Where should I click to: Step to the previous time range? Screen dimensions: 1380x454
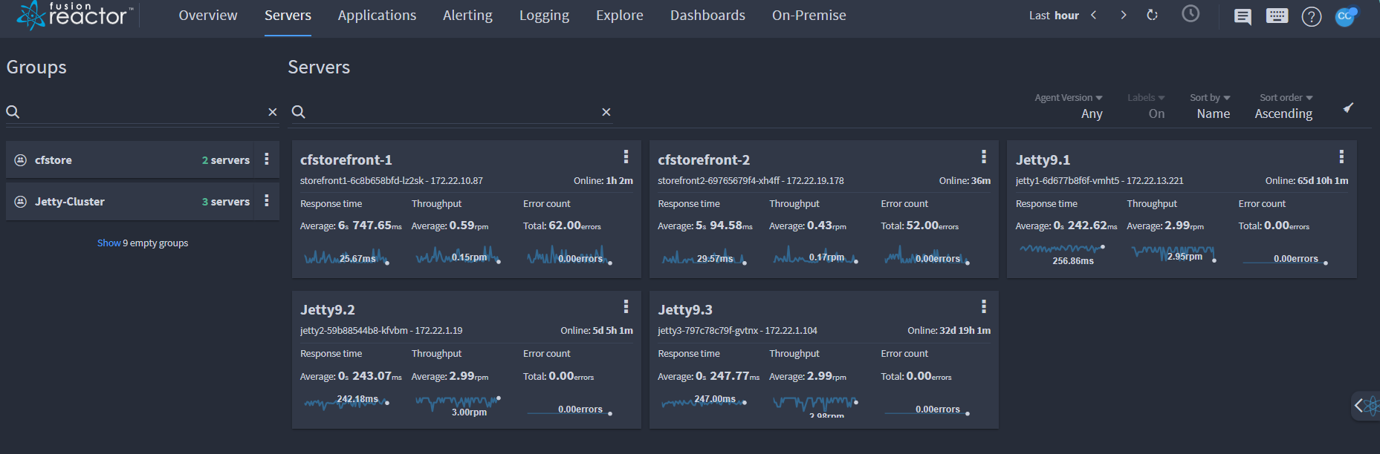pos(1094,15)
